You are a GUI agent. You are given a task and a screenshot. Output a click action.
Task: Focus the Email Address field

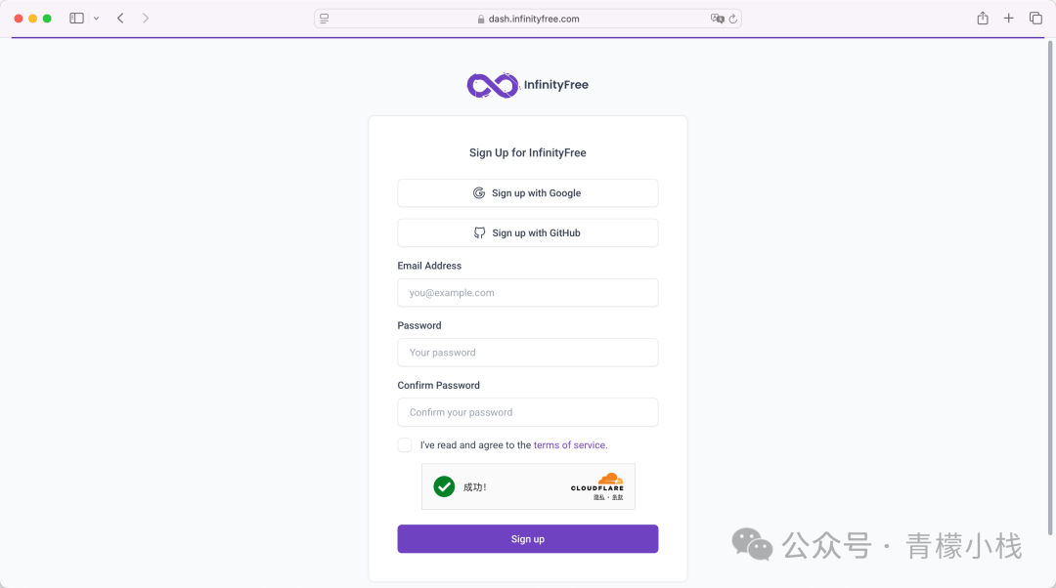528,293
